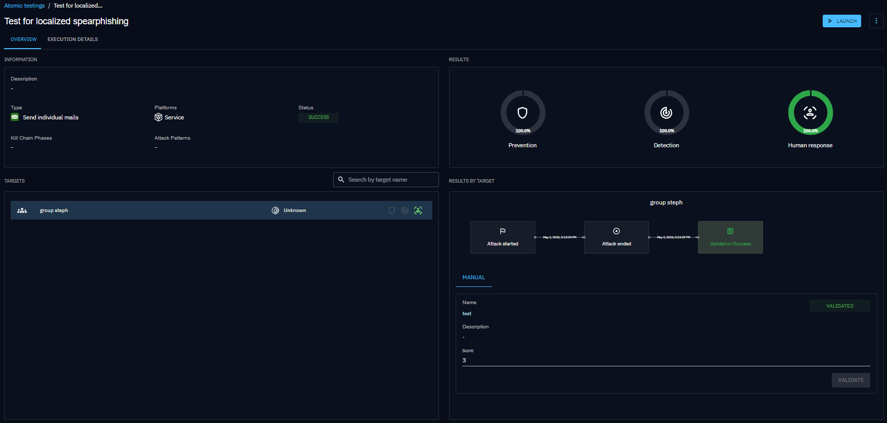Open the three-dot more options menu
This screenshot has width=887, height=423.
pos(876,21)
